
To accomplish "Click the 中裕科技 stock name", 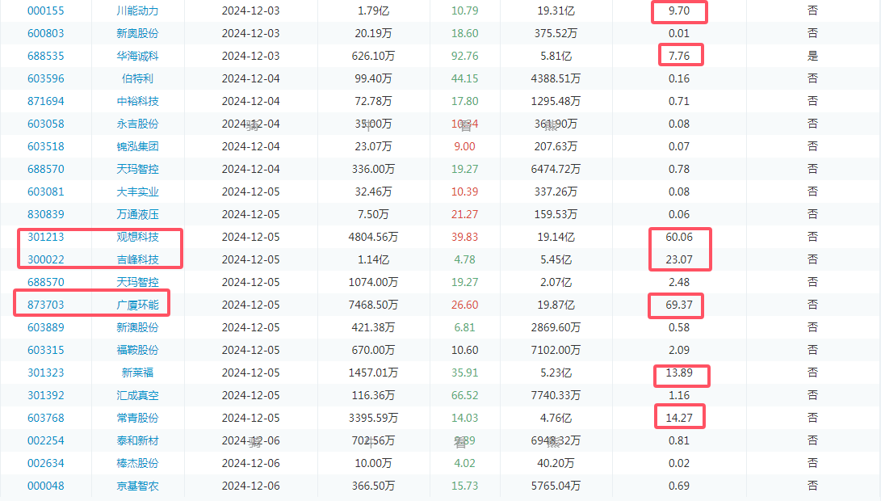I will 137,101.
